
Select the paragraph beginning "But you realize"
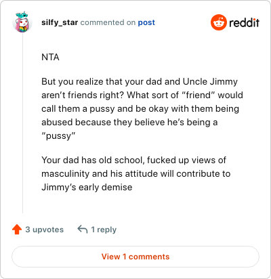(x=142, y=108)
